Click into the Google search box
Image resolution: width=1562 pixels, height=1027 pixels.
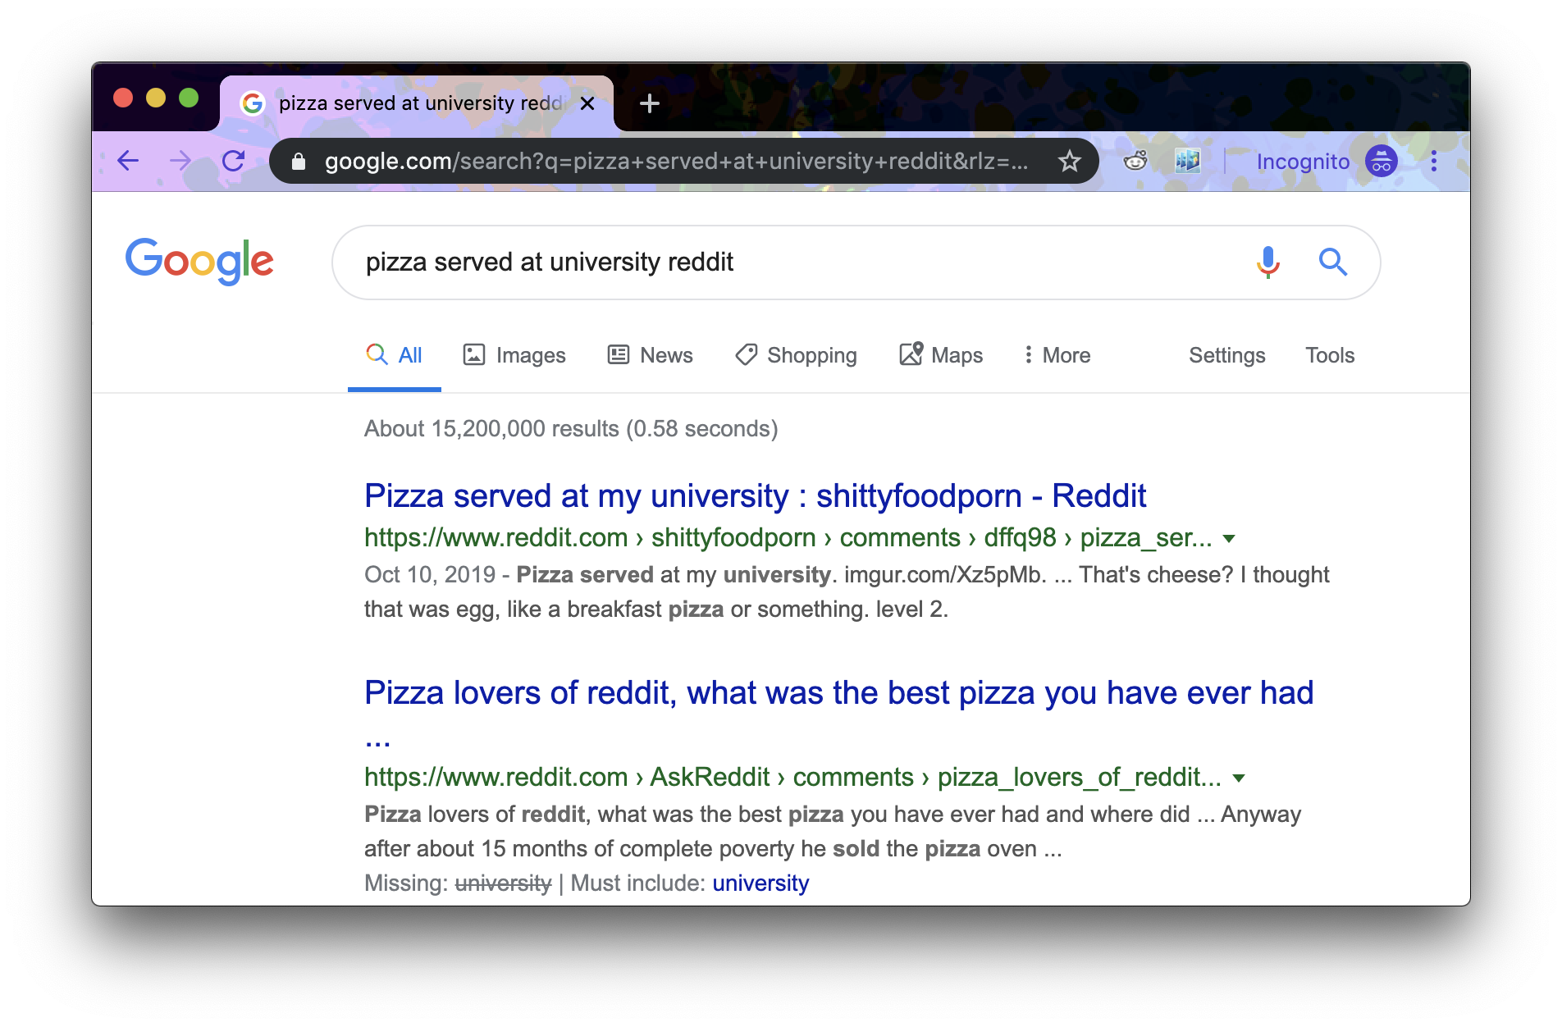point(856,262)
